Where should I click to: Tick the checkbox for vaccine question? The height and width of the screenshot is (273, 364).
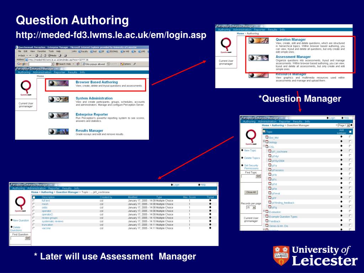click(34, 228)
